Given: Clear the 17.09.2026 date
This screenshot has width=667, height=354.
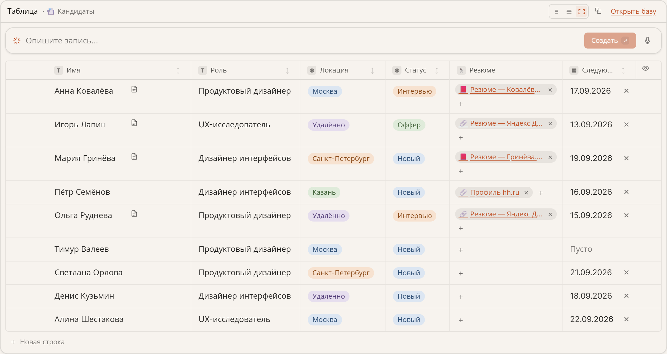Looking at the screenshot, I should click(x=626, y=91).
